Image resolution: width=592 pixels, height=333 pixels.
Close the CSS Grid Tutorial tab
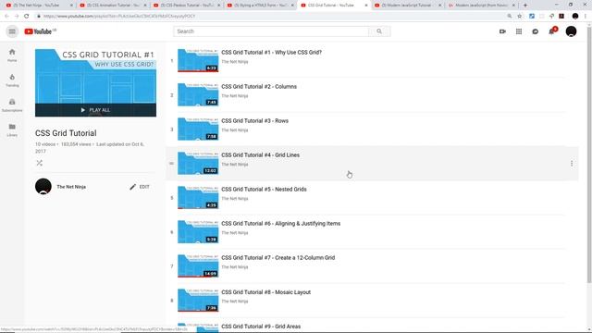pos(366,6)
